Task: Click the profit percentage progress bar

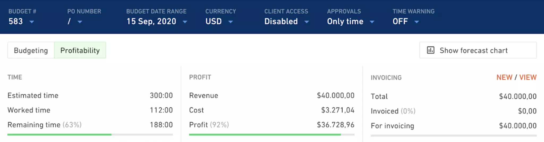Action: [x=272, y=135]
